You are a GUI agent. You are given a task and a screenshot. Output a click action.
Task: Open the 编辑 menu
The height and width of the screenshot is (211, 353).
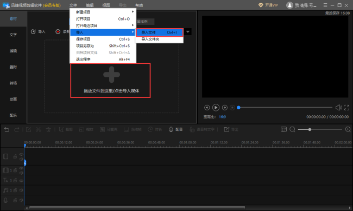click(90, 5)
